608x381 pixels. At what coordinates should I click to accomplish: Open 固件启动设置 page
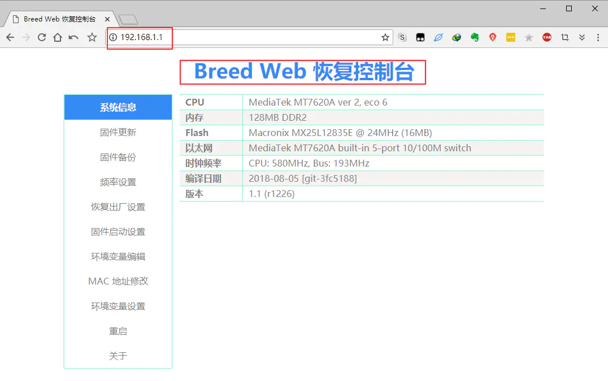pos(118,231)
